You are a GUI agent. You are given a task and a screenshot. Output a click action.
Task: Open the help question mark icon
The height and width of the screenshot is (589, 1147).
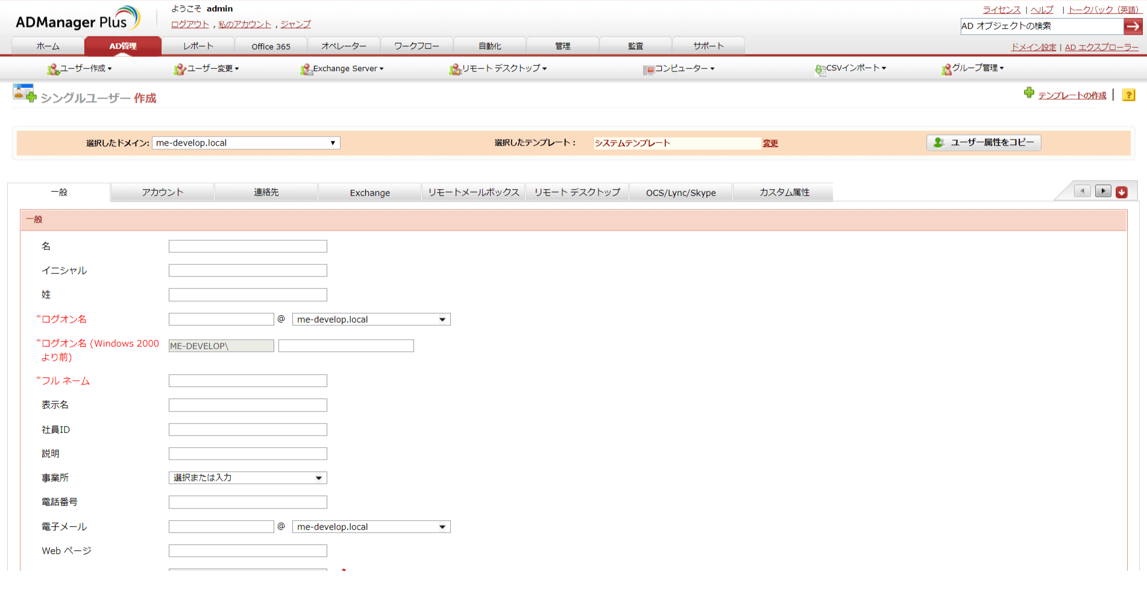[1128, 95]
